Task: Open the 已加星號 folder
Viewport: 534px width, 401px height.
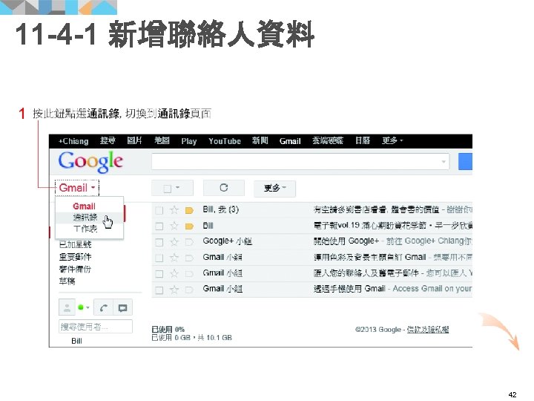Action: click(x=75, y=244)
